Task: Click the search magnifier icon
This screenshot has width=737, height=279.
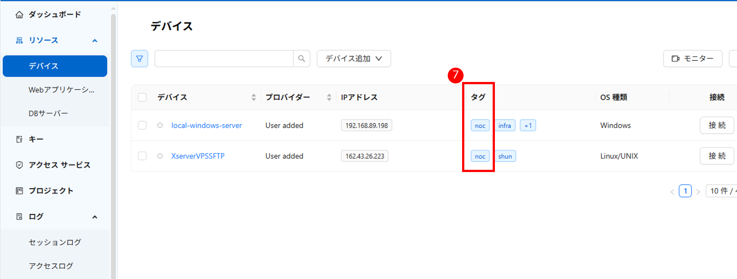Action: tap(301, 59)
